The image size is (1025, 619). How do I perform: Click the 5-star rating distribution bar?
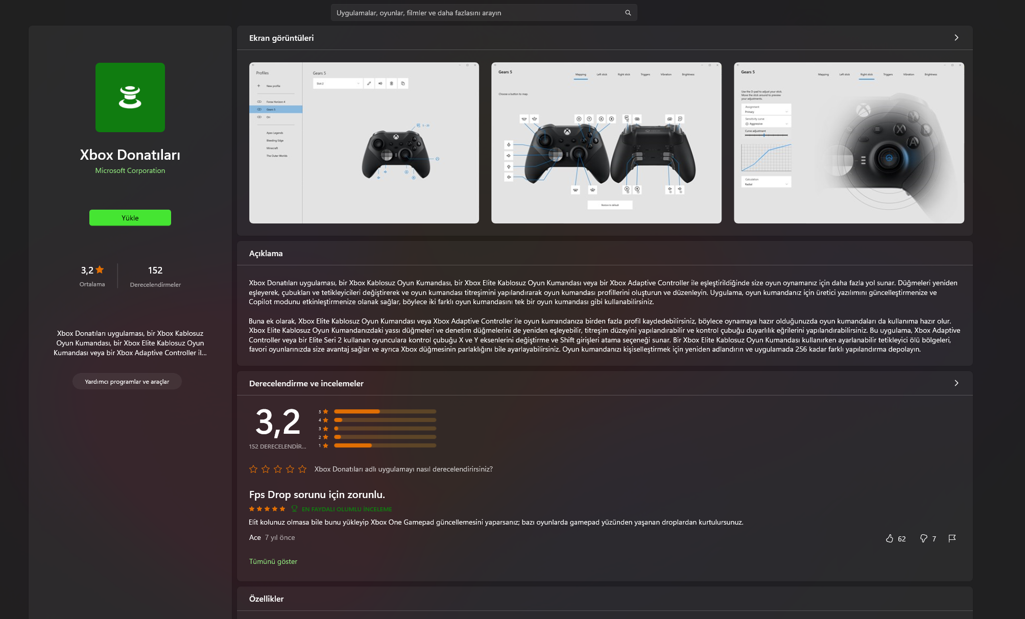(x=385, y=411)
